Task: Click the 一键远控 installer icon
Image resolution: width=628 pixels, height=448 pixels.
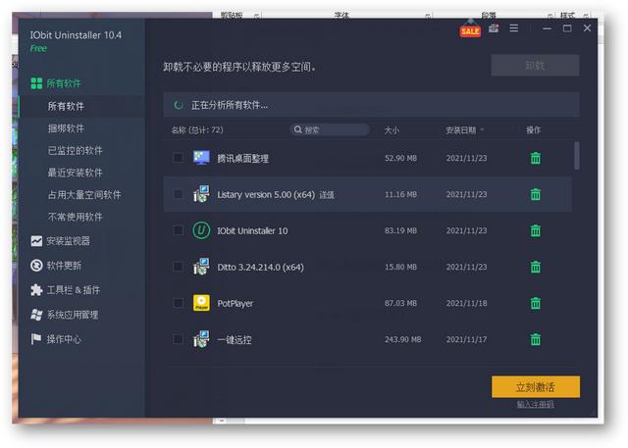Action: tap(201, 339)
